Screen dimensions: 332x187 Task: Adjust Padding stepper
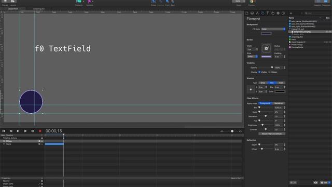click(x=285, y=57)
